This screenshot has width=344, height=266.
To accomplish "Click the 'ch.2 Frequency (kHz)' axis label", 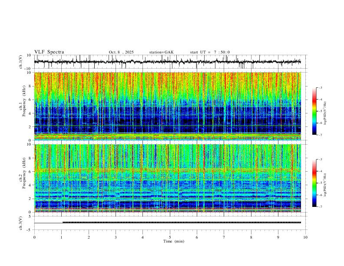I will click(23, 173).
